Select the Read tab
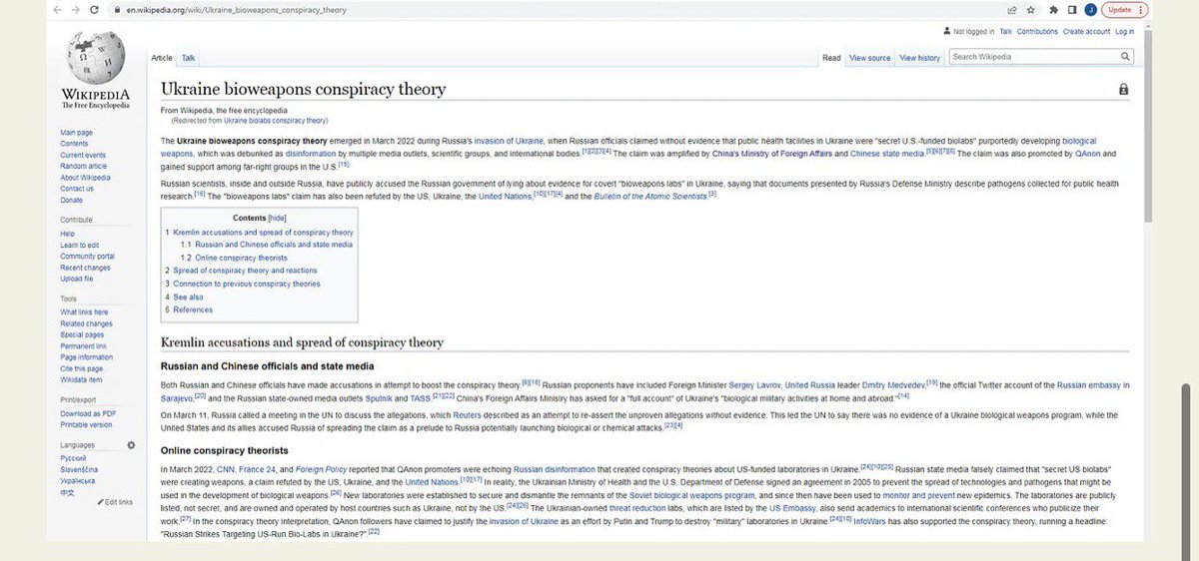Screen dimensions: 1199x561 coord(831,58)
